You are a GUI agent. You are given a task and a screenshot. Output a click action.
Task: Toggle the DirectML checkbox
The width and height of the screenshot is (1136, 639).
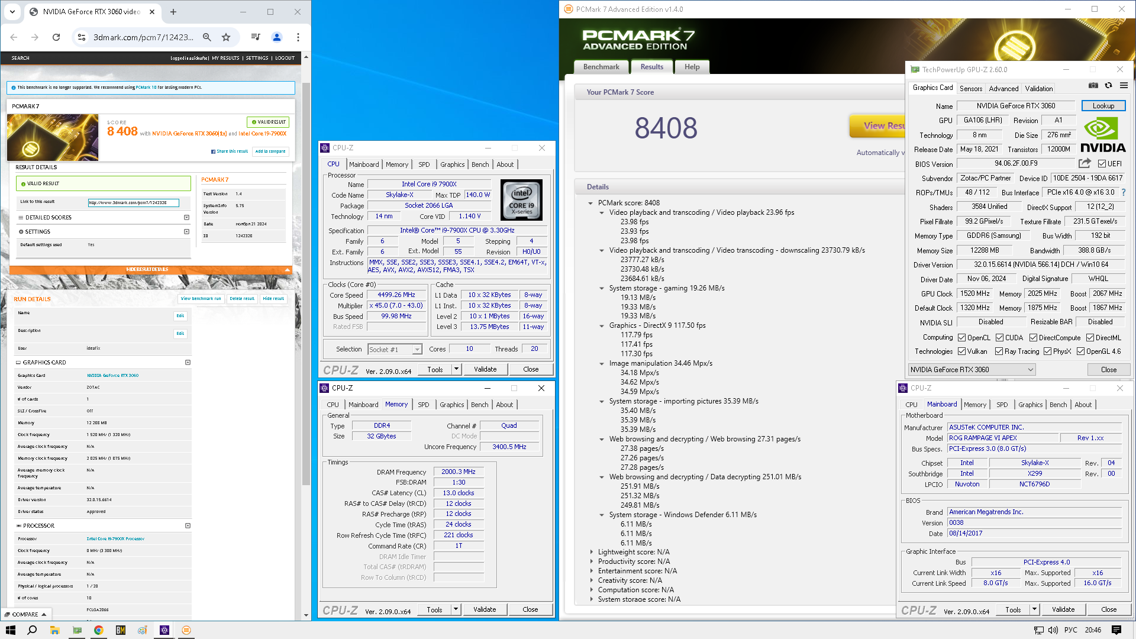point(1090,338)
